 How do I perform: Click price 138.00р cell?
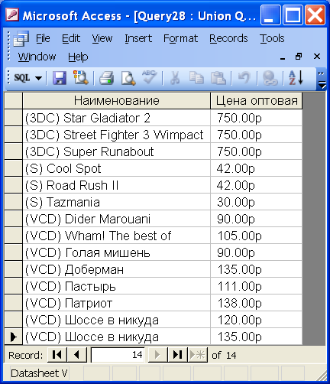click(257, 303)
